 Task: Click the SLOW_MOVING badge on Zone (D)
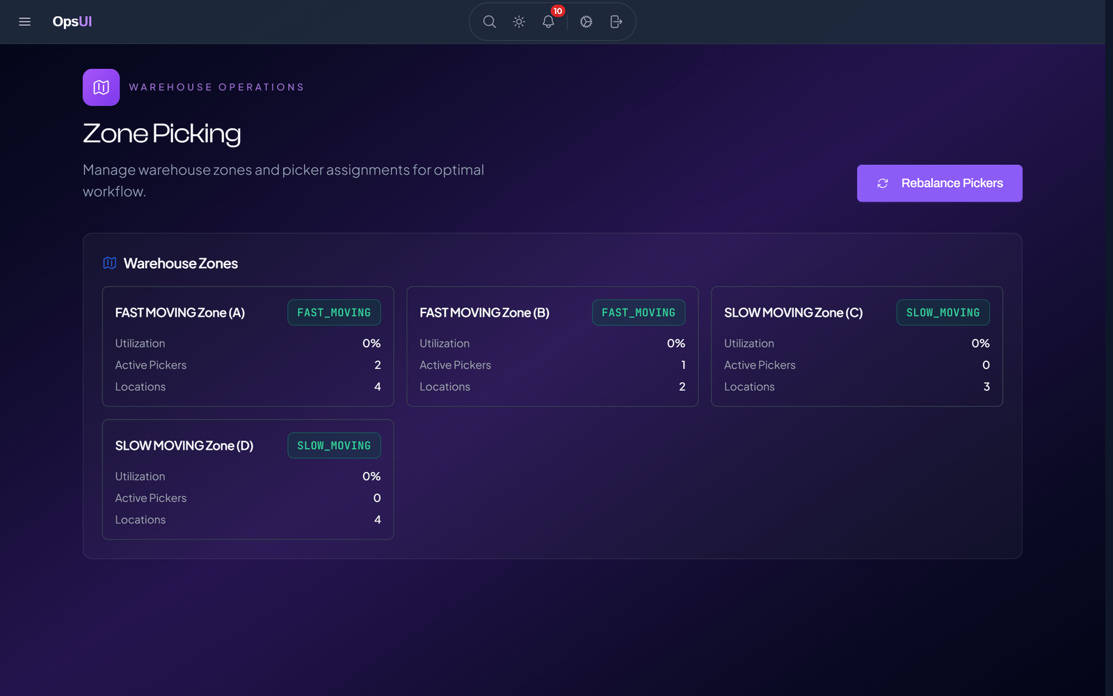[x=334, y=445]
